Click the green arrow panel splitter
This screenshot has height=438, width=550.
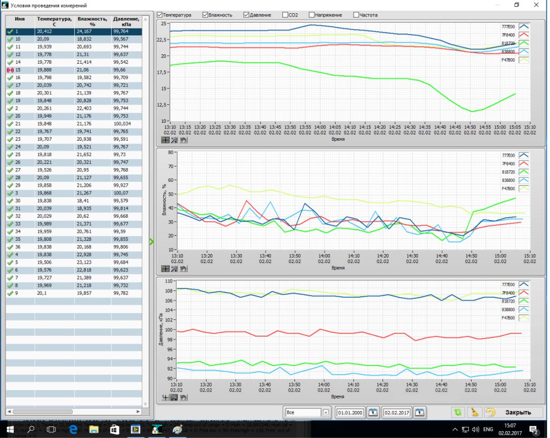tap(152, 241)
